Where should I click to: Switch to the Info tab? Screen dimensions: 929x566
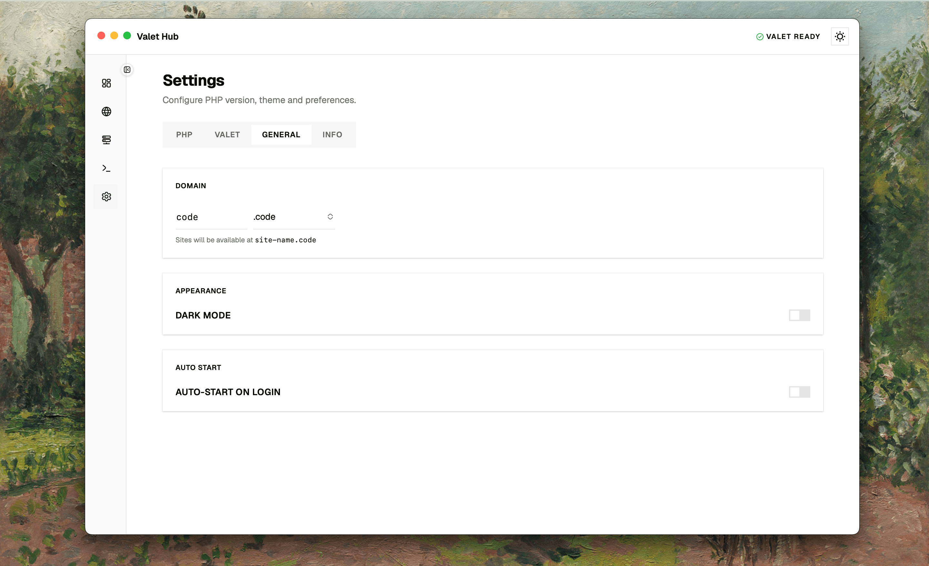tap(332, 134)
